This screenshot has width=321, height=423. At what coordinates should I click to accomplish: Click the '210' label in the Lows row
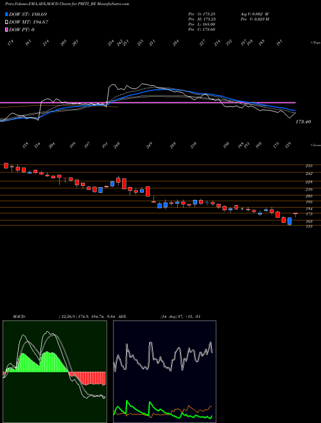(193, 145)
